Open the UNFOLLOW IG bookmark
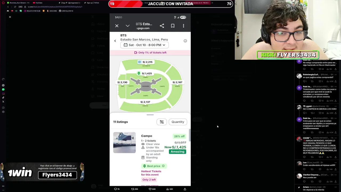The width and height of the screenshot is (341, 192). tap(66, 11)
